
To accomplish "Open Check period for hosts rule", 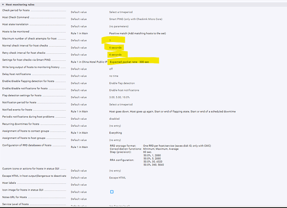I will 16,10.
